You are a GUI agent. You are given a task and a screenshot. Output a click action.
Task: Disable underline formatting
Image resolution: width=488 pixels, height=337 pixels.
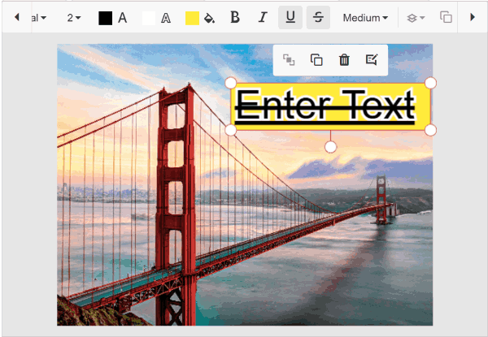coord(290,17)
